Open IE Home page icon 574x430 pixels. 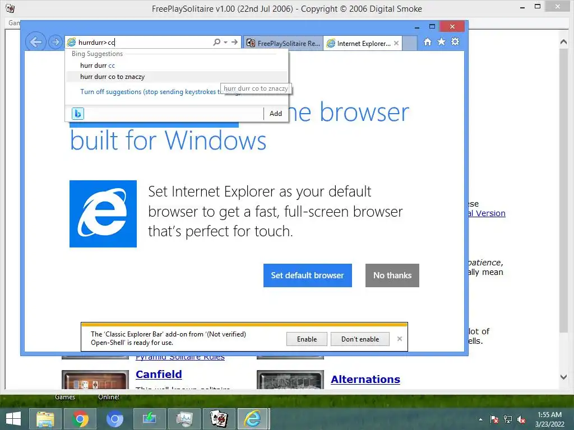[x=427, y=41]
